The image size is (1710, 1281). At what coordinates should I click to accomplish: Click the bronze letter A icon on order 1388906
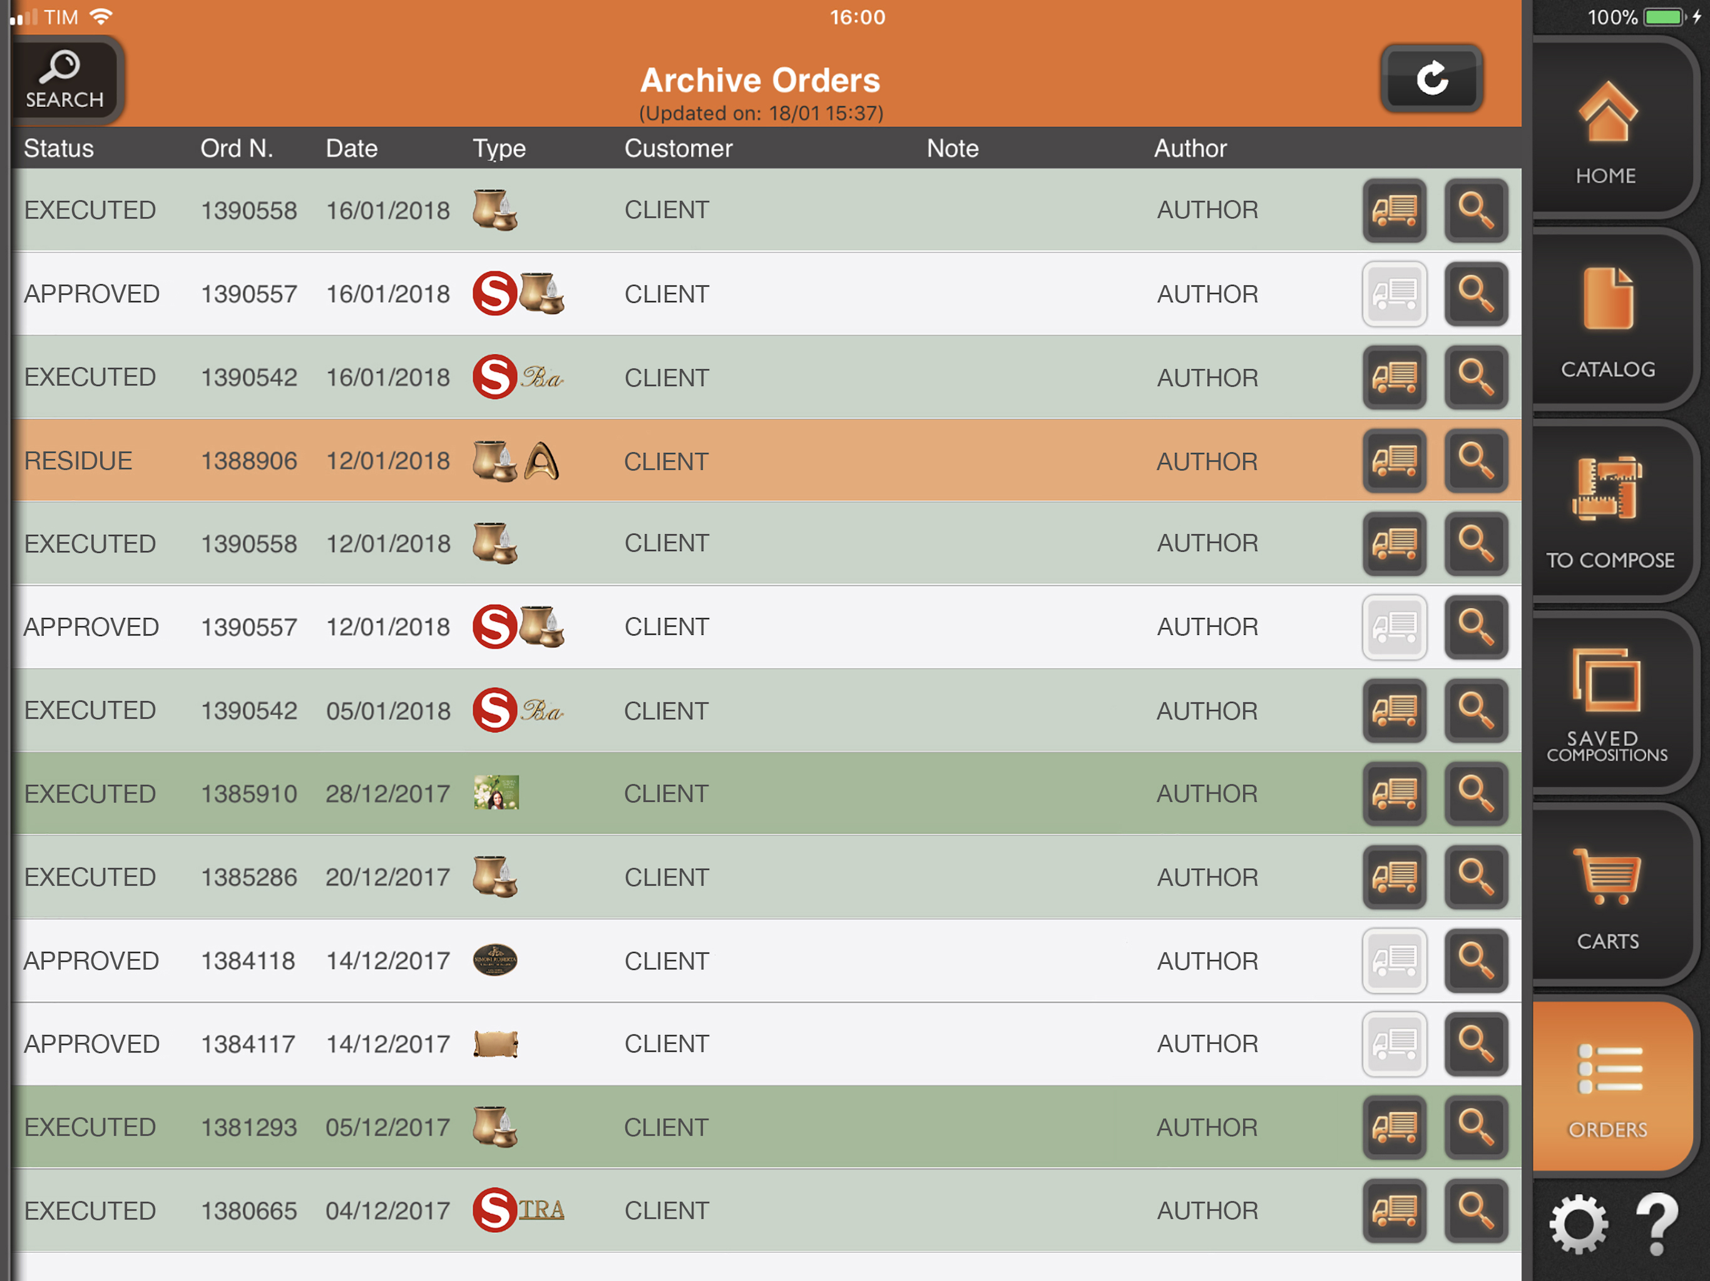(541, 461)
